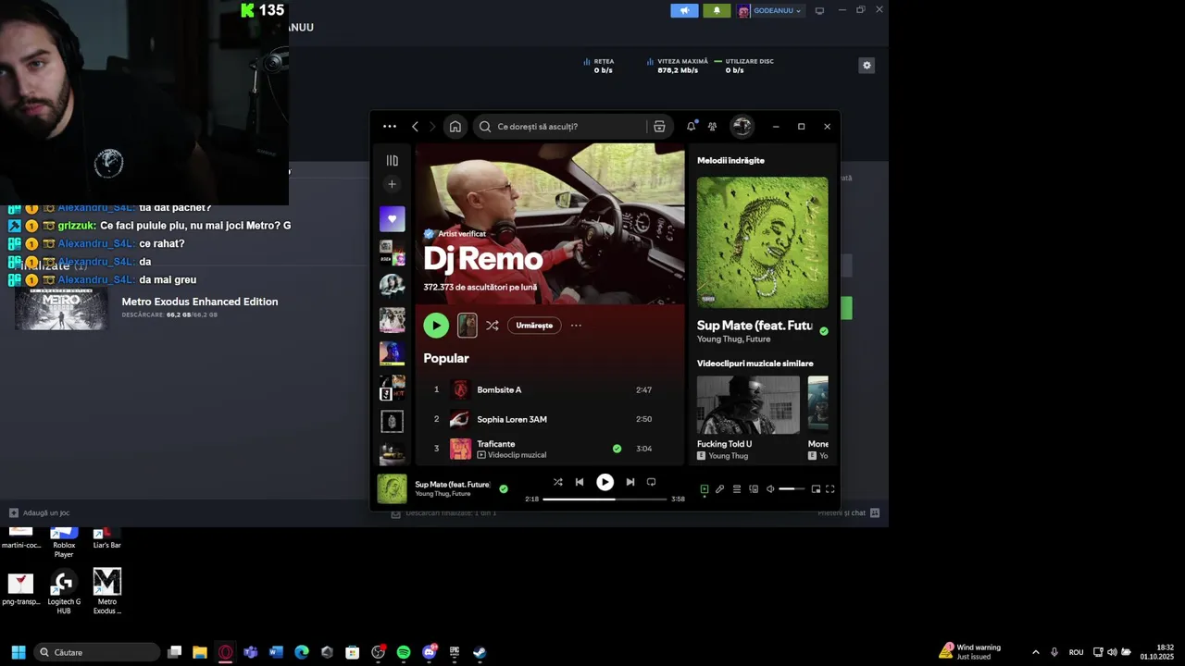1185x666 pixels.
Task: Open Prieteni și chat in Steam
Action: click(x=848, y=512)
